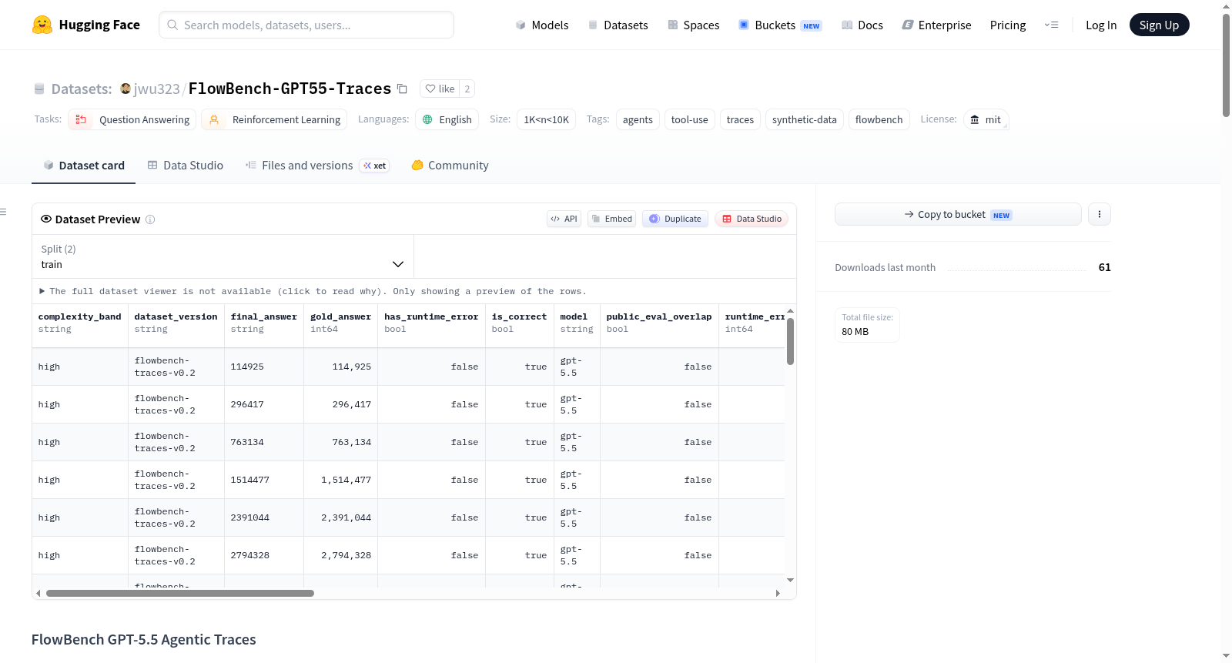Click the gold_answer cell 2,794,328
The height and width of the screenshot is (663, 1232).
coord(341,555)
